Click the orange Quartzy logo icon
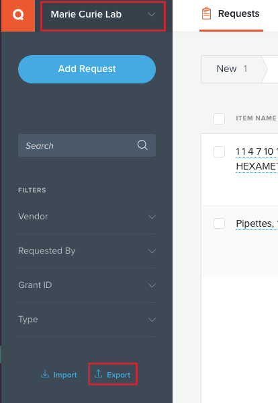This screenshot has height=403, width=278. 18,15
